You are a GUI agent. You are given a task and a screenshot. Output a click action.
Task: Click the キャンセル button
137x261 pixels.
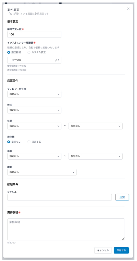coord(103,250)
